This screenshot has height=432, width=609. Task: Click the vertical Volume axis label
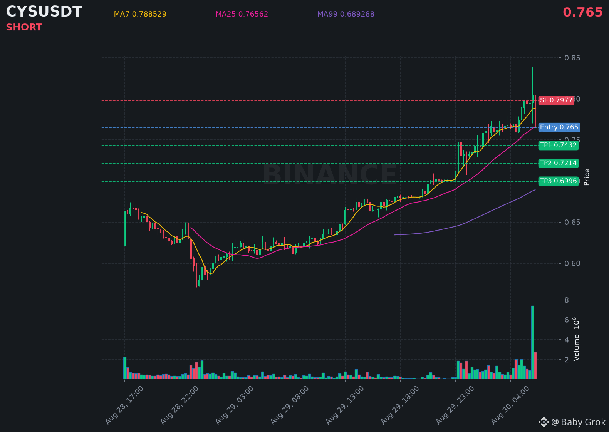576,339
